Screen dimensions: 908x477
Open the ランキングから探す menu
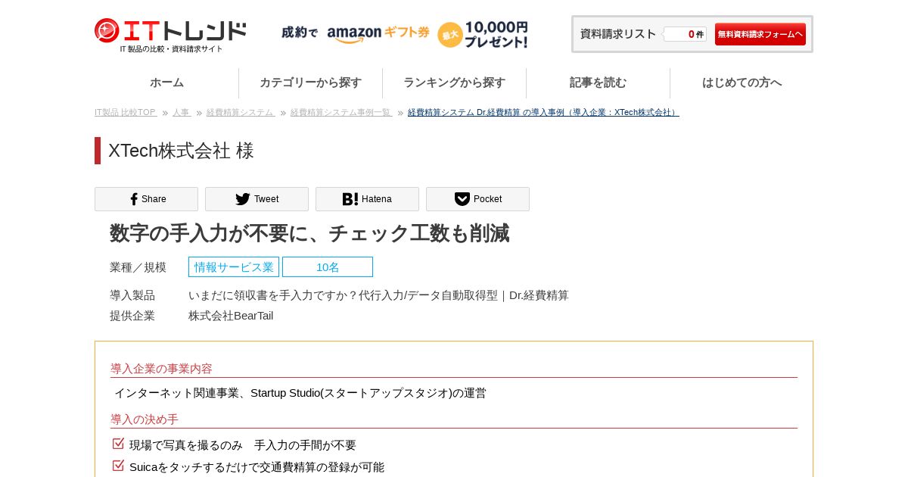point(454,83)
